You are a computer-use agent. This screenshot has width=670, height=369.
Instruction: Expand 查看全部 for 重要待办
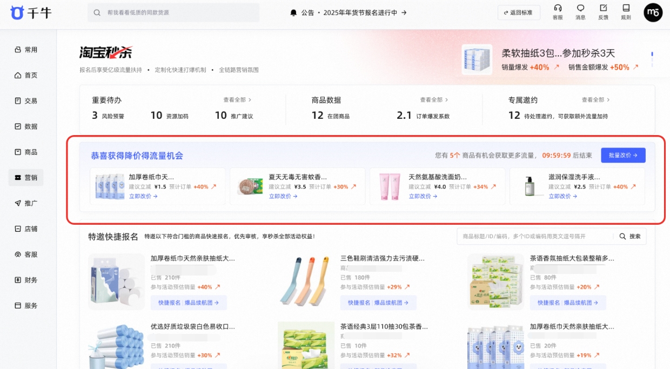point(237,100)
